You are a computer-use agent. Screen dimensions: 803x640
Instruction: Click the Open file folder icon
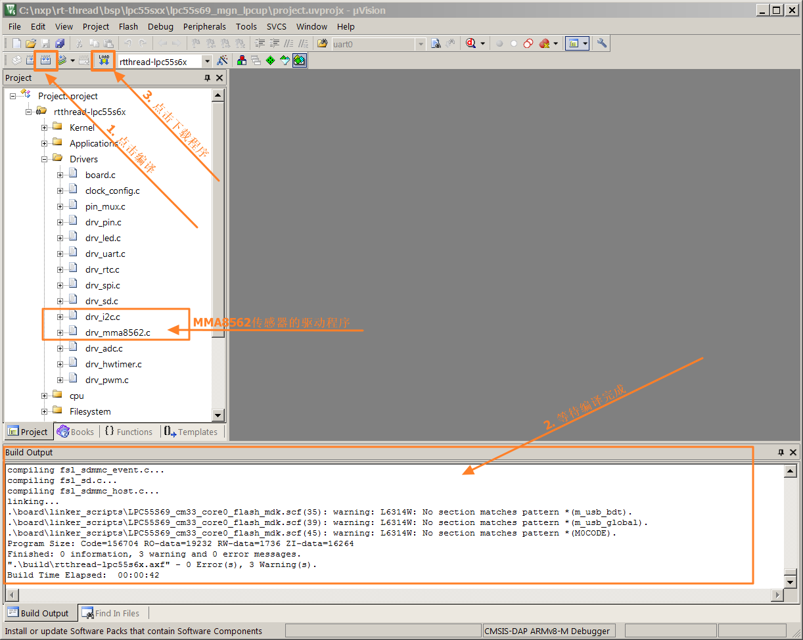coord(30,44)
